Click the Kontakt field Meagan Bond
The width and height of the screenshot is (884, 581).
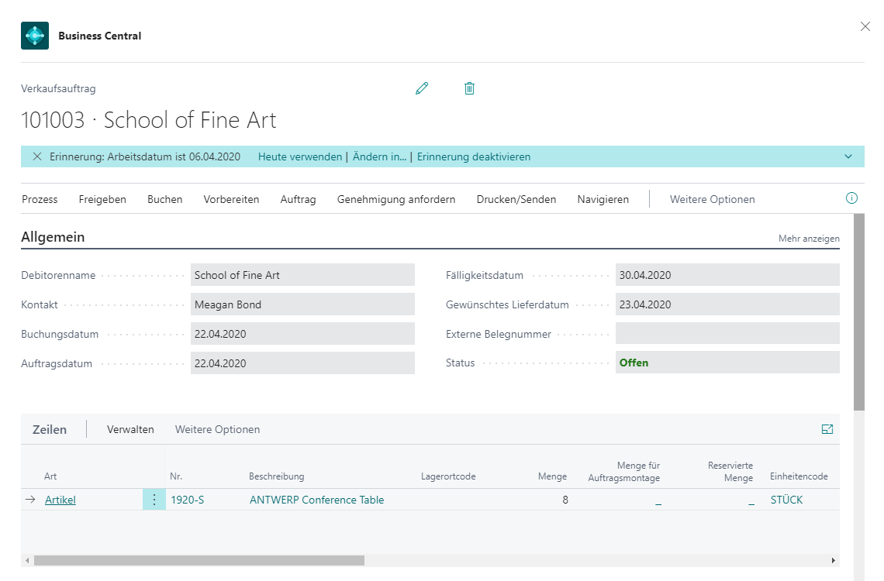click(302, 304)
